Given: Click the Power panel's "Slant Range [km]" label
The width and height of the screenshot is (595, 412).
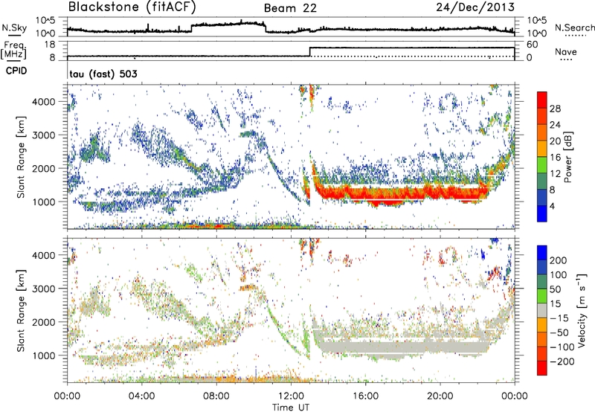Looking at the screenshot, I should [x=21, y=157].
